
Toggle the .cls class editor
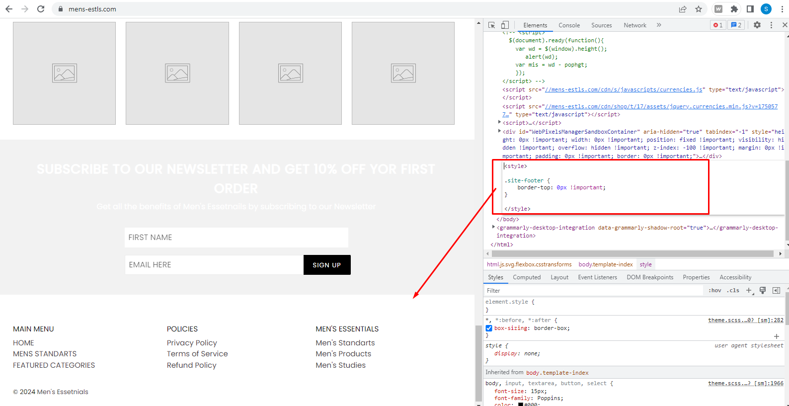coord(733,290)
